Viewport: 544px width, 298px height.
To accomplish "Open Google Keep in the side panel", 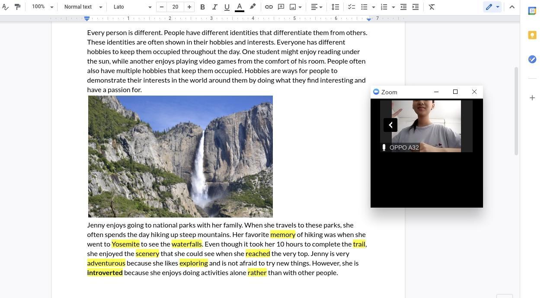I will point(532,35).
